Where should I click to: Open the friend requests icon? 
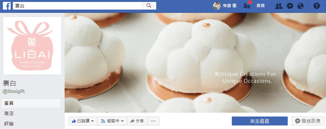(x=279, y=6)
